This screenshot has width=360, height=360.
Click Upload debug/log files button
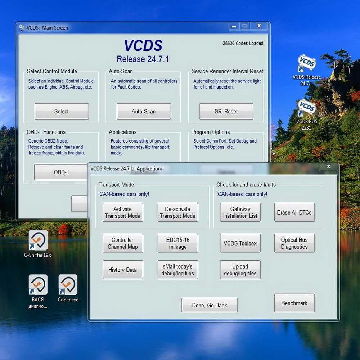240,270
